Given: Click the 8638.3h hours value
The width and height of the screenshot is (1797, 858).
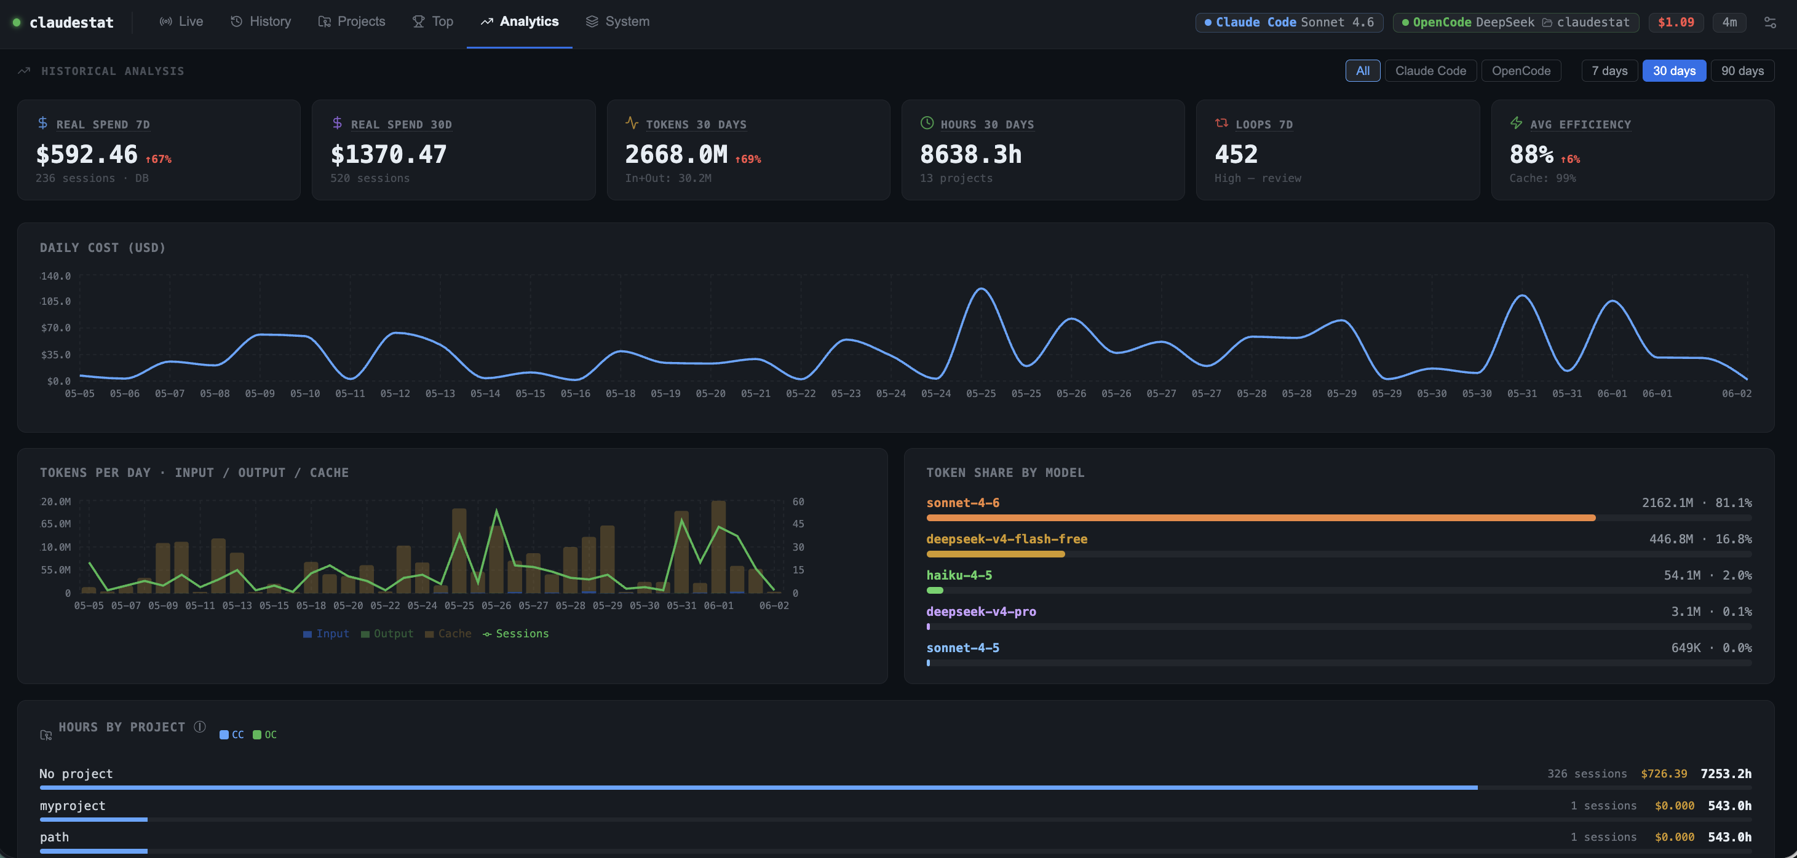Looking at the screenshot, I should [x=971, y=154].
